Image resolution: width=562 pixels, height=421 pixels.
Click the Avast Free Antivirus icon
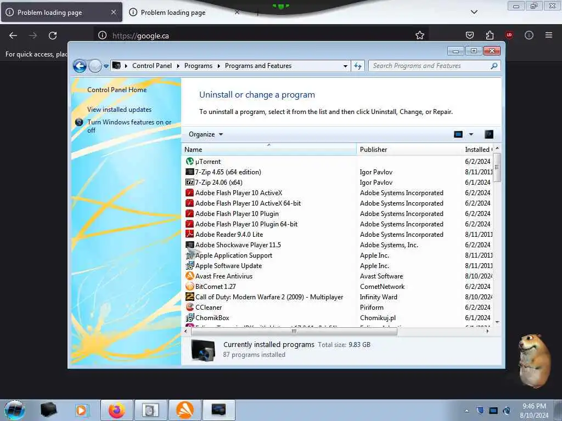(189, 276)
